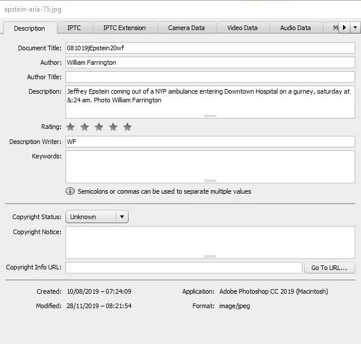The image size is (361, 344).
Task: Click the Rating label
Action: pos(51,127)
